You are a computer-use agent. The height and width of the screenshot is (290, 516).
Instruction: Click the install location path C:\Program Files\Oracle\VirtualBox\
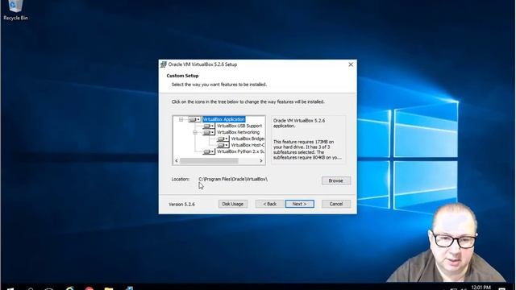pyautogui.click(x=233, y=179)
